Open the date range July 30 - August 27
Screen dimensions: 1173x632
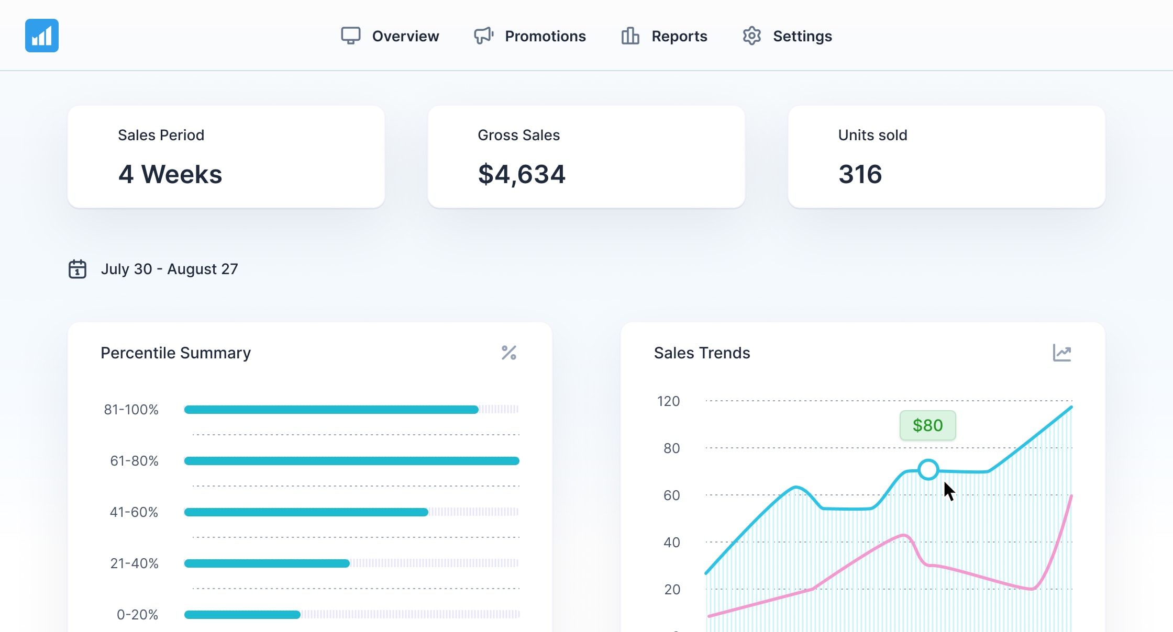[x=170, y=269]
